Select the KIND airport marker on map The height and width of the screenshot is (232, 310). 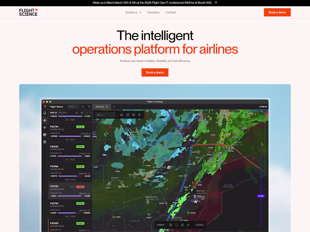(118, 169)
